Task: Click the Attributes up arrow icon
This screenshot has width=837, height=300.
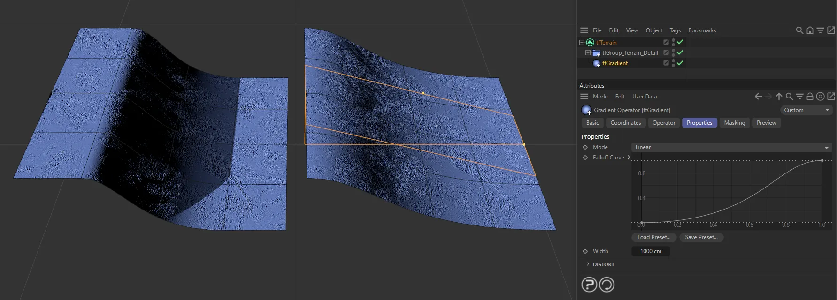Action: [779, 96]
